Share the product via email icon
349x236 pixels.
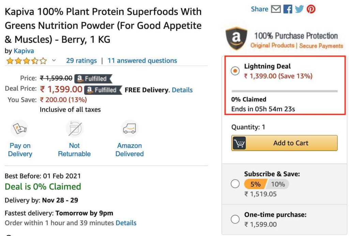(x=275, y=9)
